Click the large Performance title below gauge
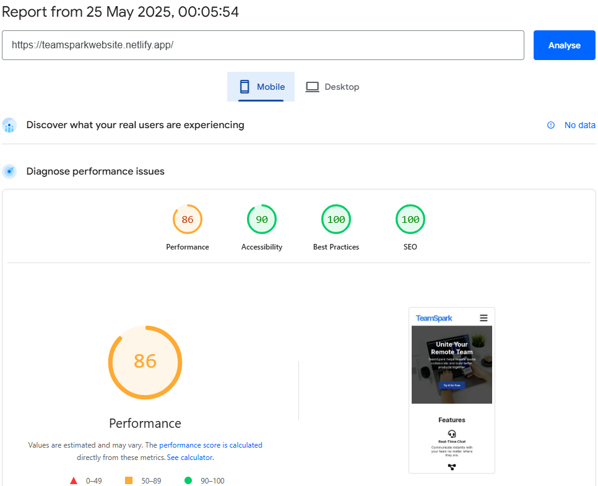The height and width of the screenshot is (486, 598). click(x=145, y=423)
